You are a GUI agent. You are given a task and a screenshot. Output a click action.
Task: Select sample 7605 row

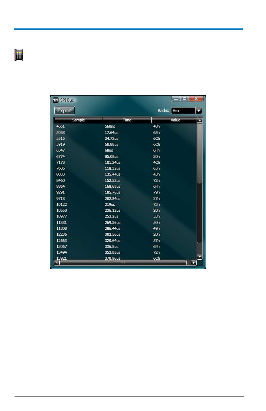tap(125, 168)
